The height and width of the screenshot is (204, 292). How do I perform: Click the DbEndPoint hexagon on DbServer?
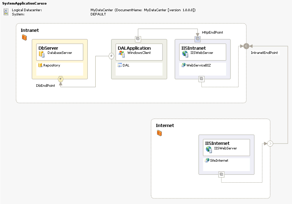point(60,79)
